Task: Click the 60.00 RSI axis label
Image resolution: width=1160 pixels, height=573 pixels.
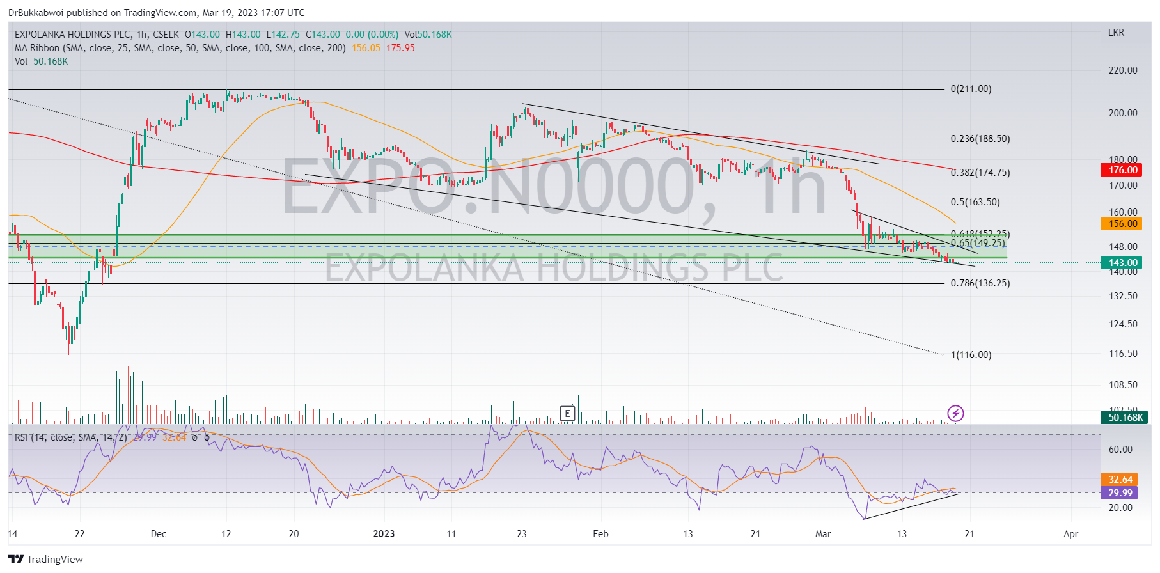Action: point(1120,450)
